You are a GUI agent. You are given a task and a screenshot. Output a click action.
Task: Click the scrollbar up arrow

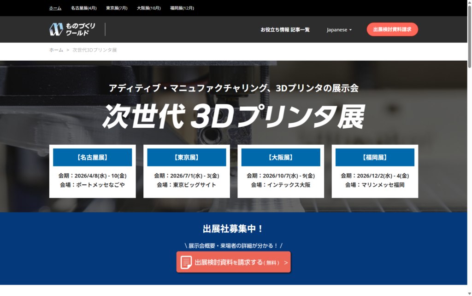pyautogui.click(x=469, y=3)
